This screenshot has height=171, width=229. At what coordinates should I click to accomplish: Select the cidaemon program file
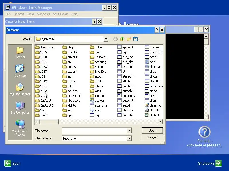154,86
